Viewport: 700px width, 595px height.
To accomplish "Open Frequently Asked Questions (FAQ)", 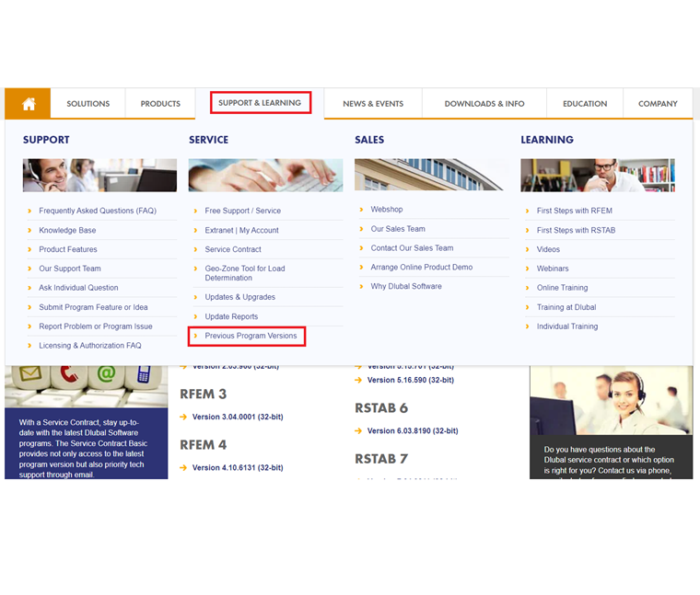I will tap(98, 211).
